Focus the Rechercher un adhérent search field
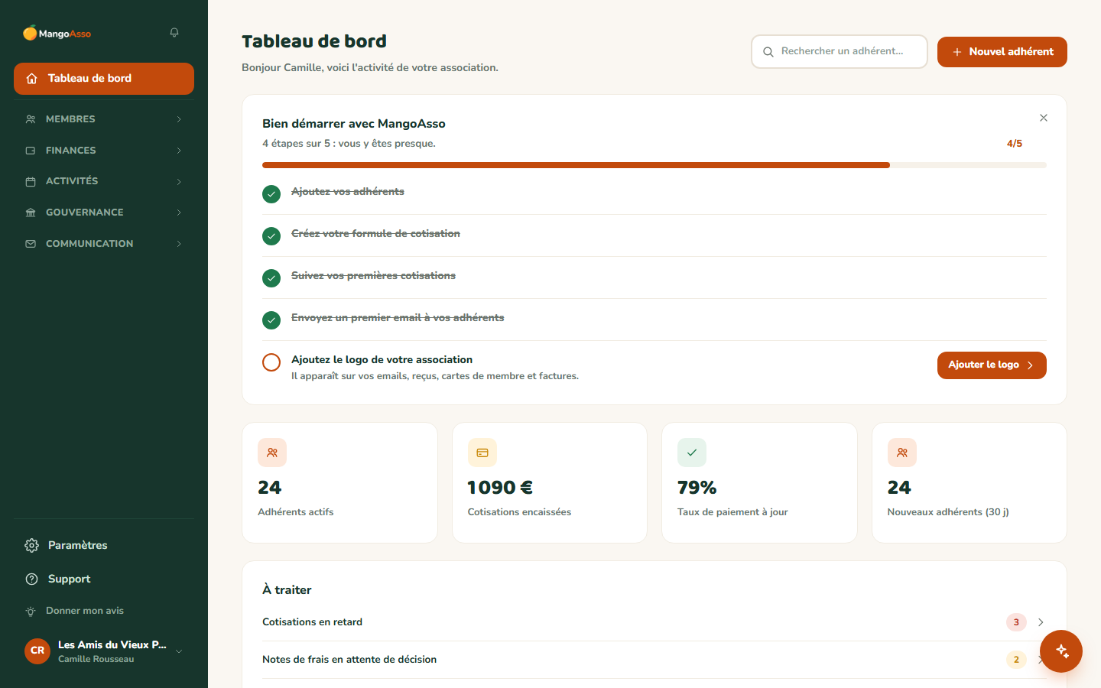The width and height of the screenshot is (1101, 688). click(840, 52)
